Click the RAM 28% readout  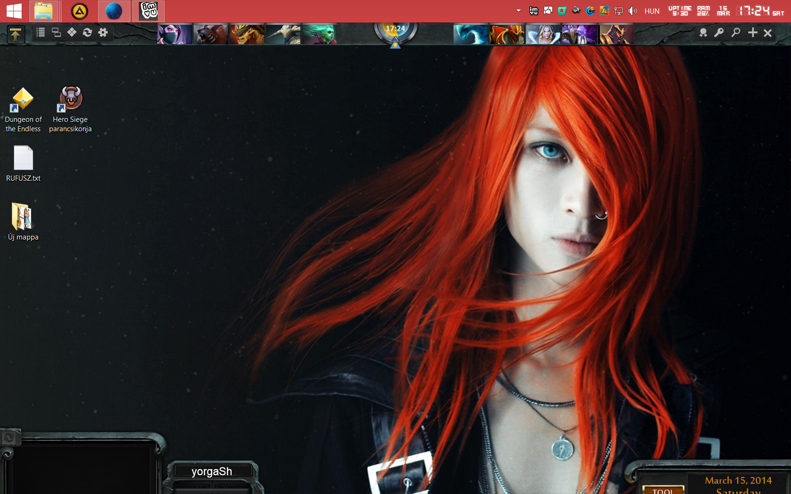click(x=703, y=11)
